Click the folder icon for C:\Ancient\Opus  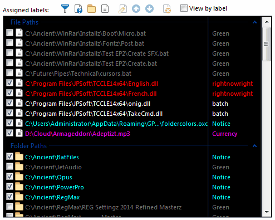(x=19, y=177)
